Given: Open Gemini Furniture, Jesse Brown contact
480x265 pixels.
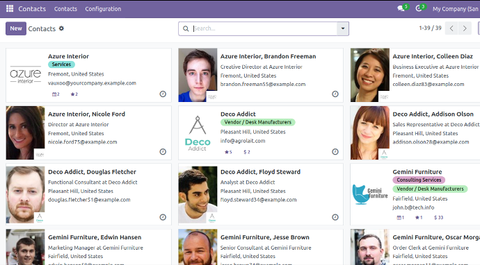Looking at the screenshot, I should tap(265, 237).
